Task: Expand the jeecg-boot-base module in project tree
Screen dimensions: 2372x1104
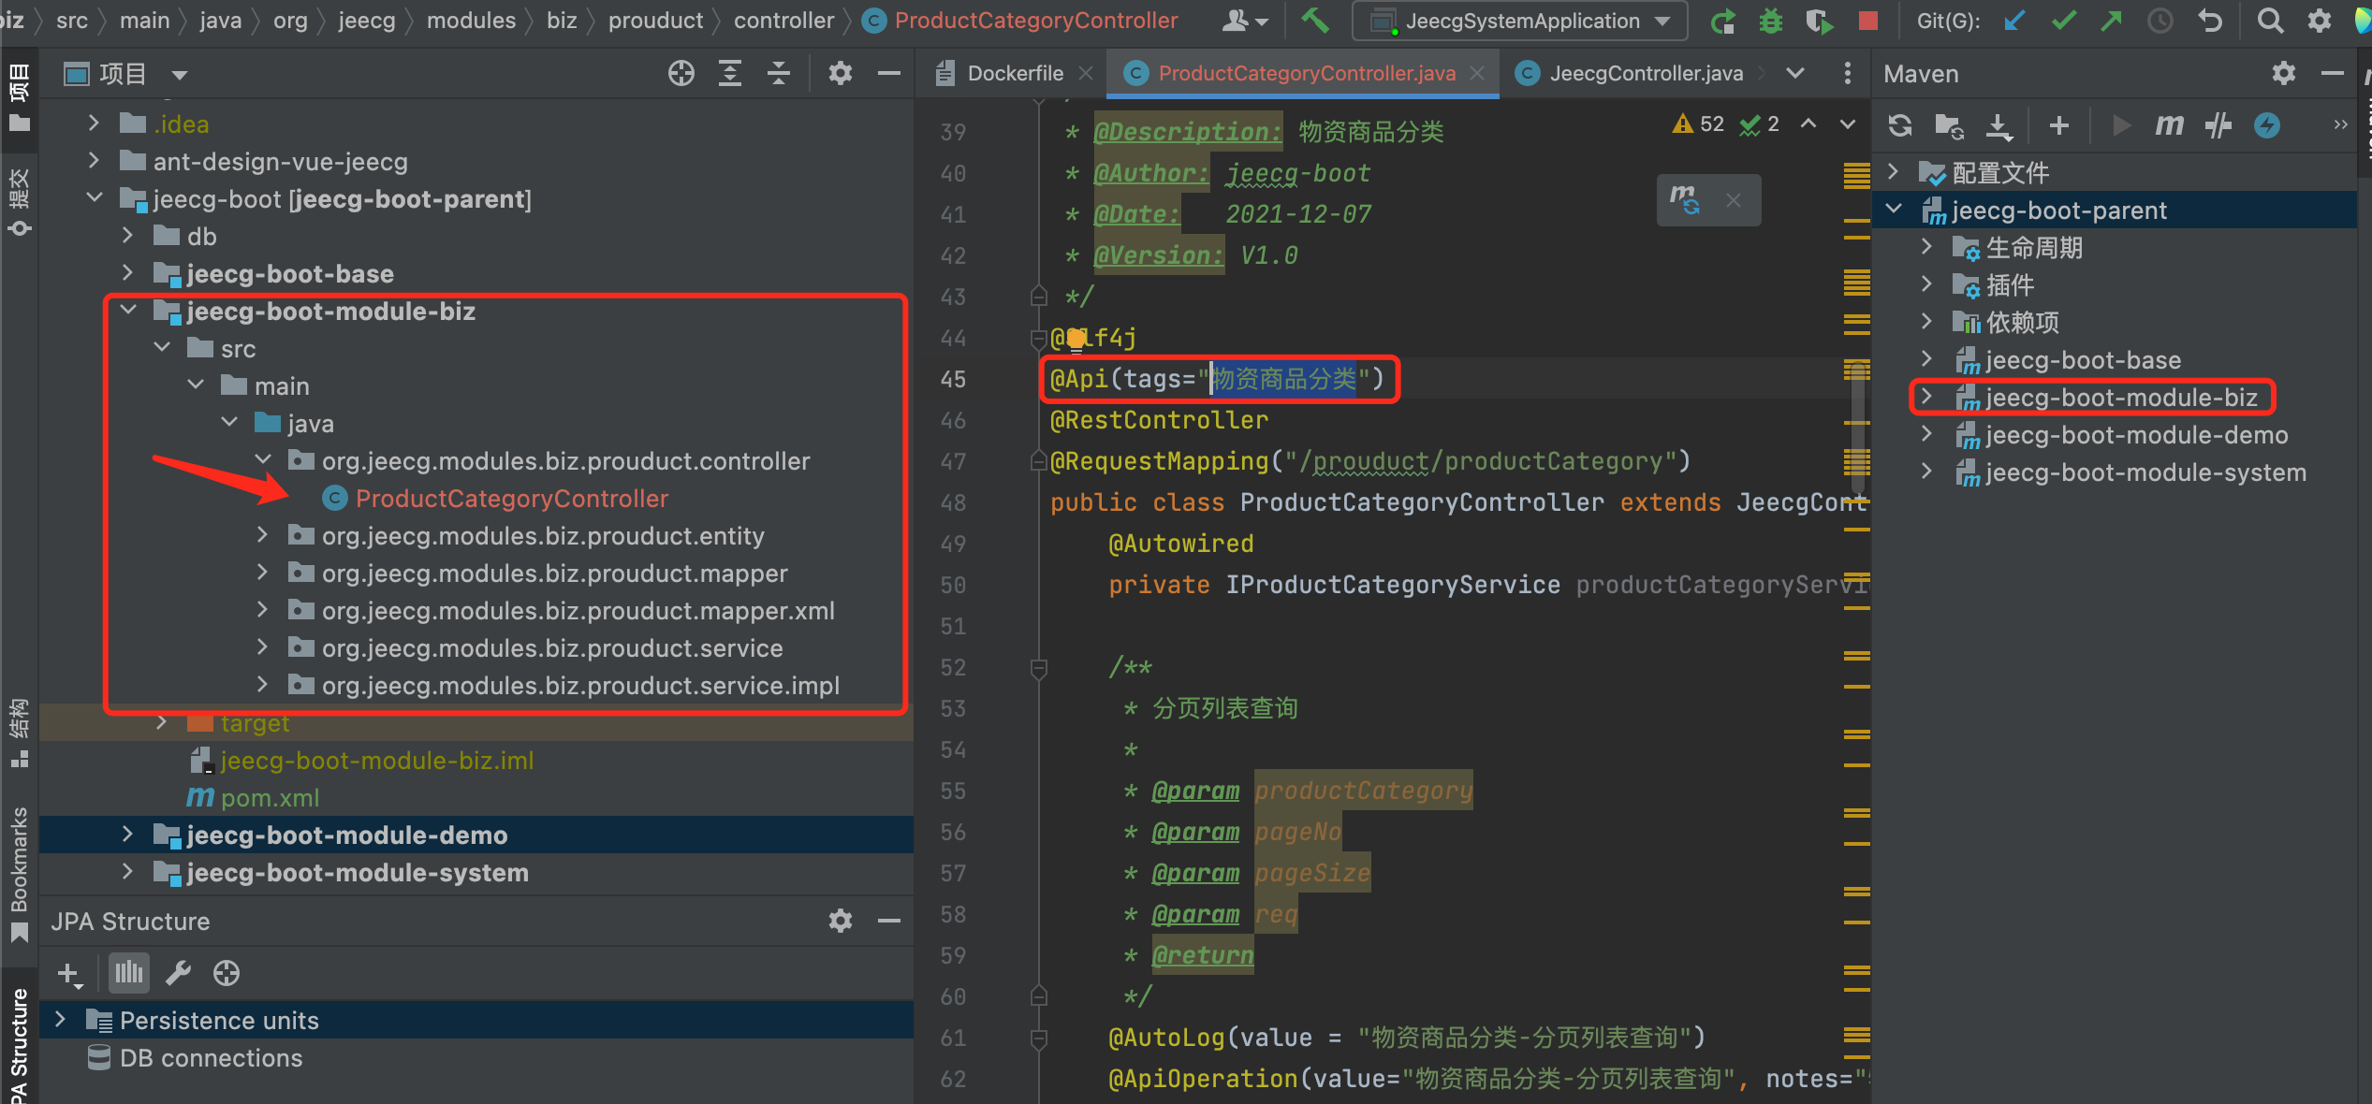Action: pos(128,273)
